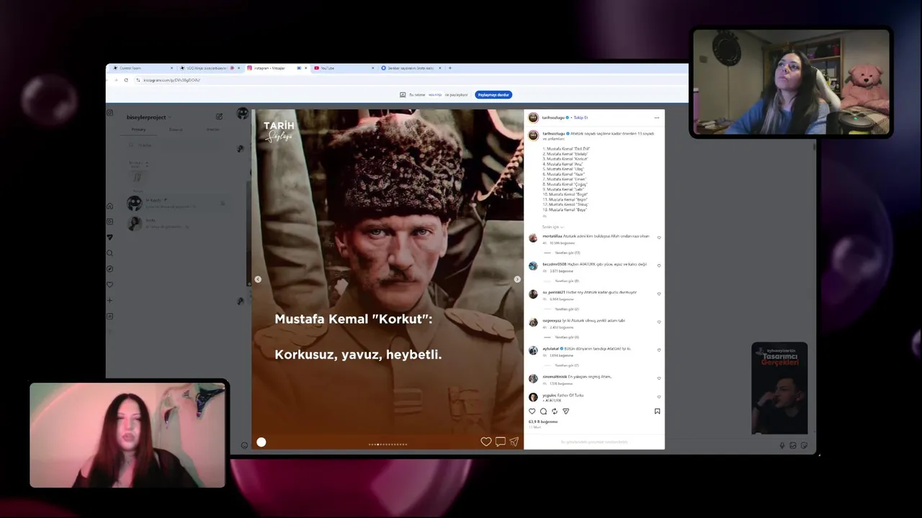Expand replies under aytulakal comment
922x518 pixels.
click(567, 365)
